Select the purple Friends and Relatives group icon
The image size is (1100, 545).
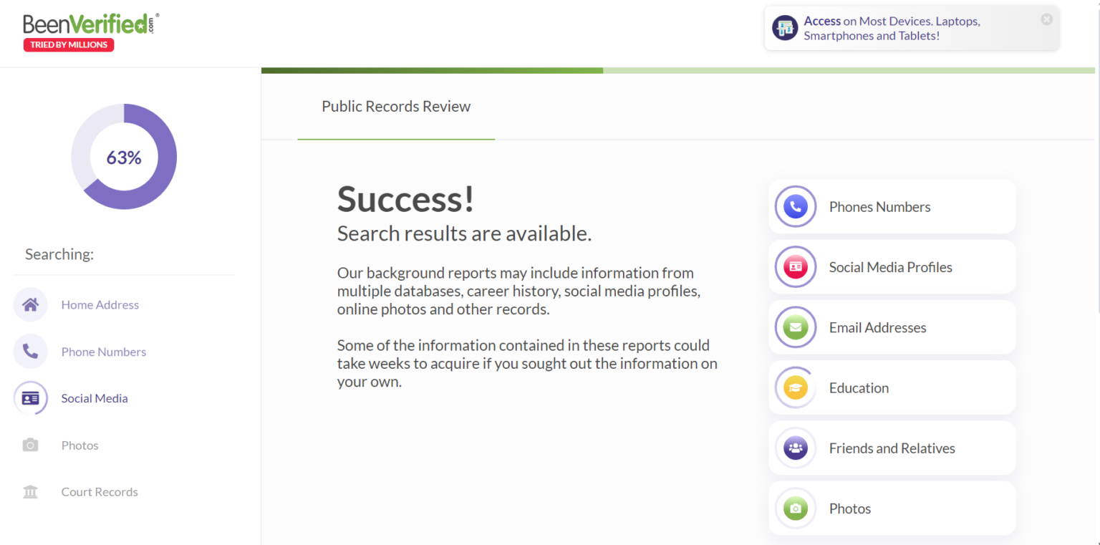[795, 448]
